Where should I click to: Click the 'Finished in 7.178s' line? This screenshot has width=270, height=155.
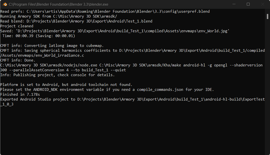pos(20,94)
